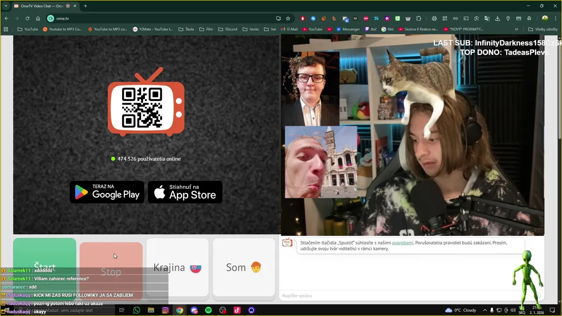Expand the system tray hidden icons arrow
562x316 pixels.
[485, 310]
